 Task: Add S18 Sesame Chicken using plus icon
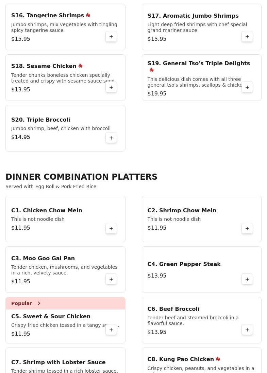click(x=111, y=87)
